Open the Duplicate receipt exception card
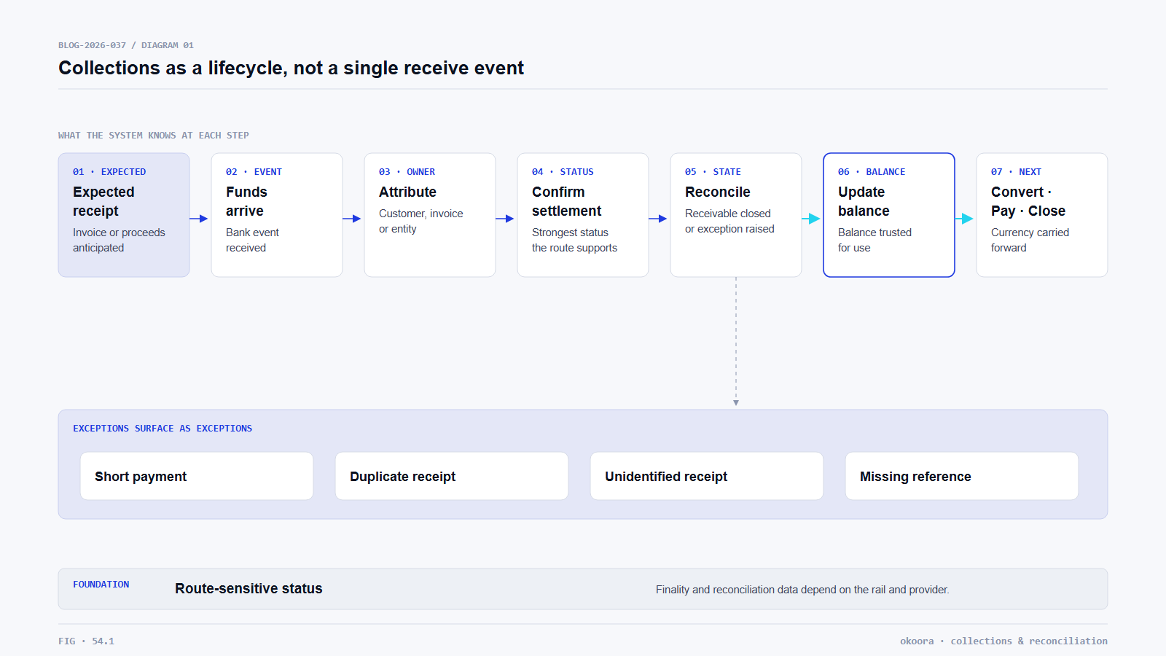The height and width of the screenshot is (656, 1166). tap(452, 476)
